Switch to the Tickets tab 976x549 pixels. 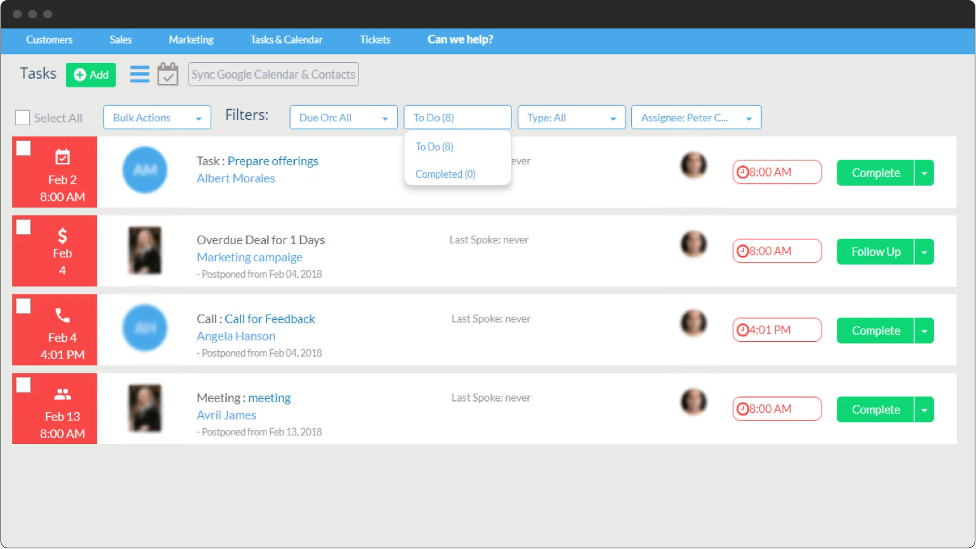(375, 40)
